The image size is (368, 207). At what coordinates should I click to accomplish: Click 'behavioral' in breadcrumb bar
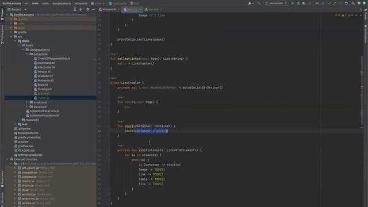click(x=81, y=3)
